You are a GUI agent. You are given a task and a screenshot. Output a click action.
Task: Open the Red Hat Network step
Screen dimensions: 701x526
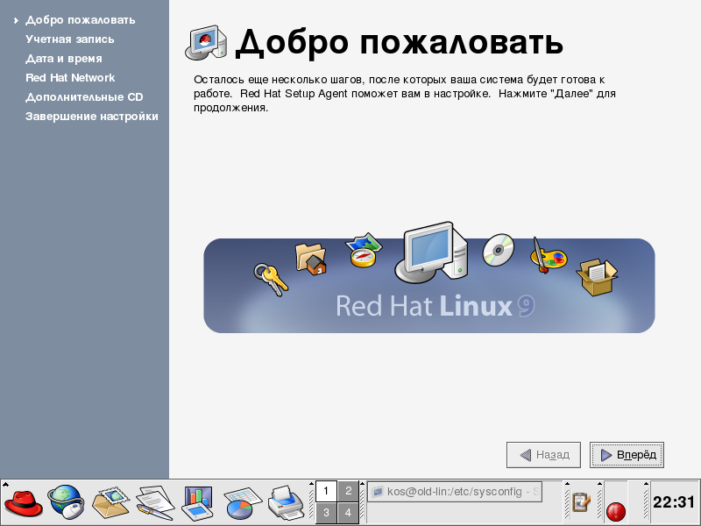(x=70, y=78)
